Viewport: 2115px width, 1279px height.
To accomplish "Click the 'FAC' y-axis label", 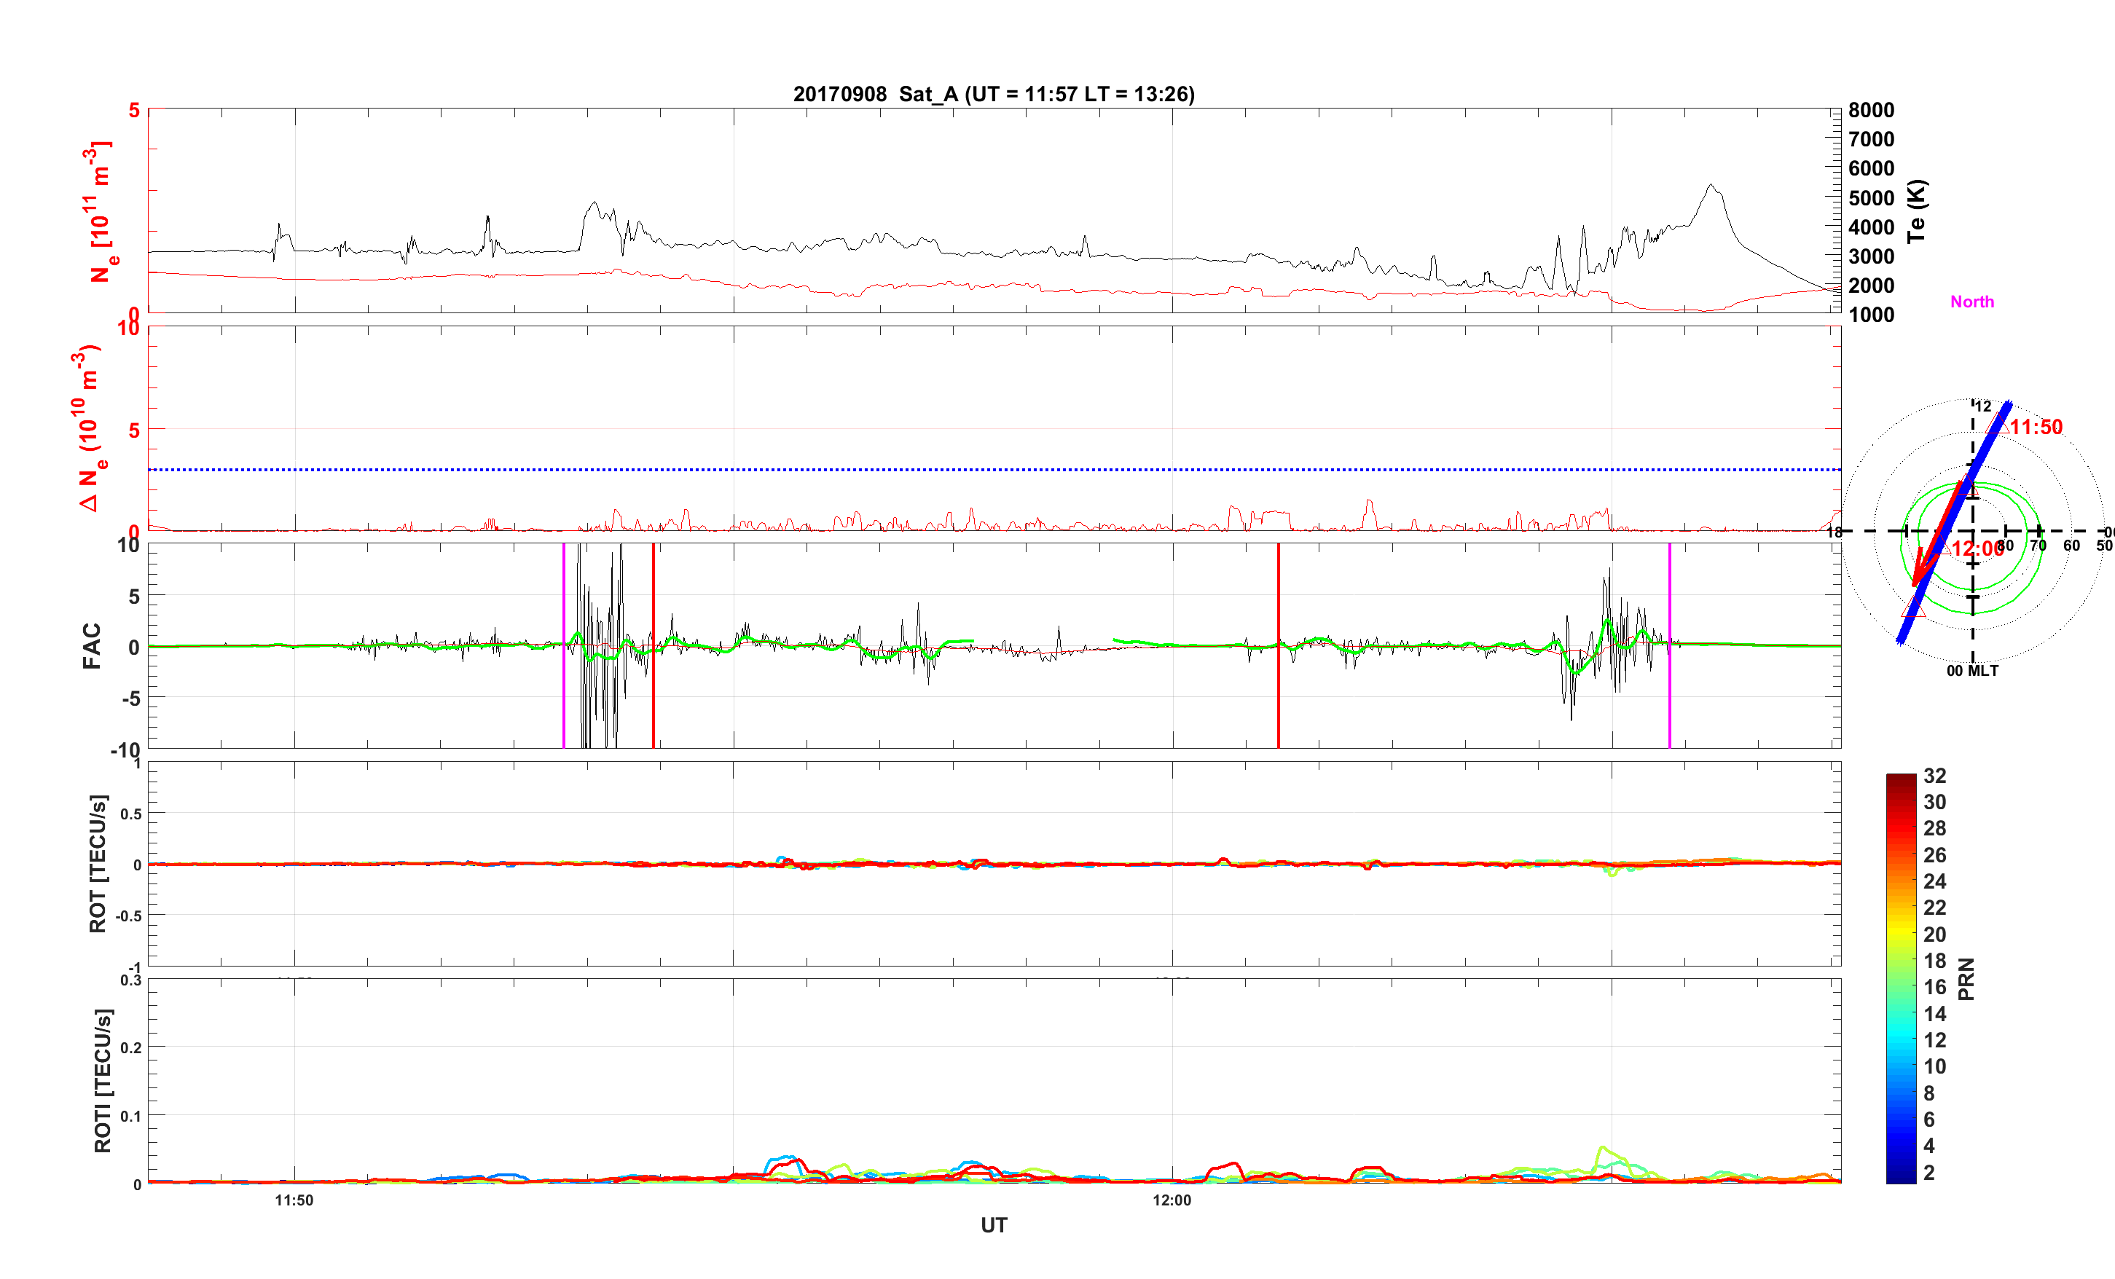I will (x=92, y=646).
